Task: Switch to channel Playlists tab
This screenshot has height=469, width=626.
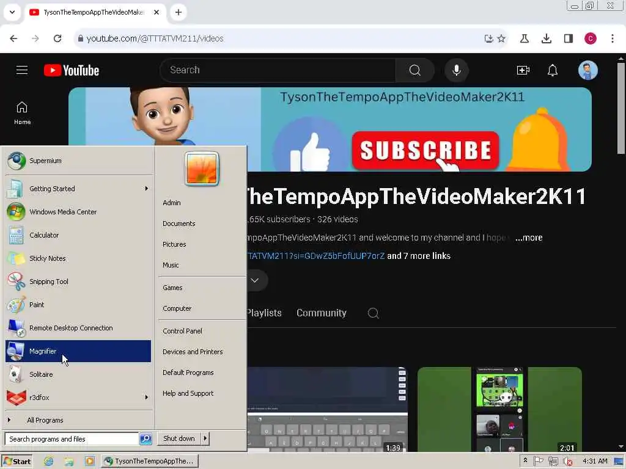Action: 264,313
